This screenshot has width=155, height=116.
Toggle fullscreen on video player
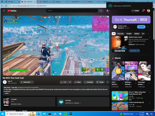pos(108,74)
